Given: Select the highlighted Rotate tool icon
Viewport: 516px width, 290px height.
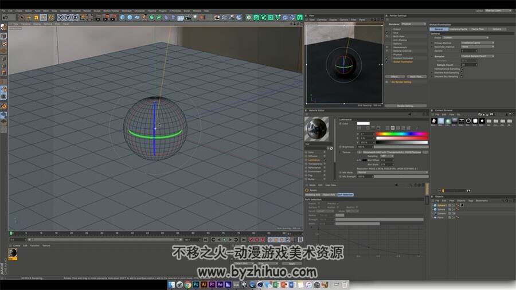Looking at the screenshot, I should tap(44, 17).
